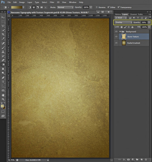Select the Zoom tool in toolbar
The image size is (152, 162).
[3, 99]
